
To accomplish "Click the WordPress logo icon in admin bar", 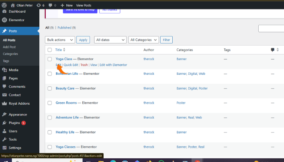I will (4, 5).
